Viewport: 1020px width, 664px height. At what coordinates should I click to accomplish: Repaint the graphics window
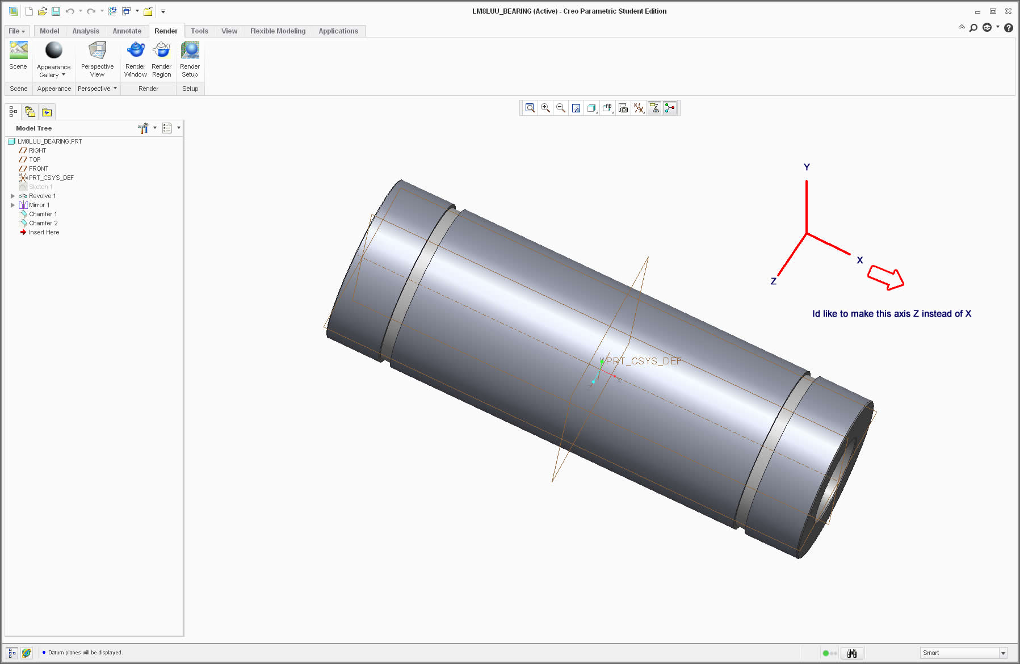pos(576,108)
